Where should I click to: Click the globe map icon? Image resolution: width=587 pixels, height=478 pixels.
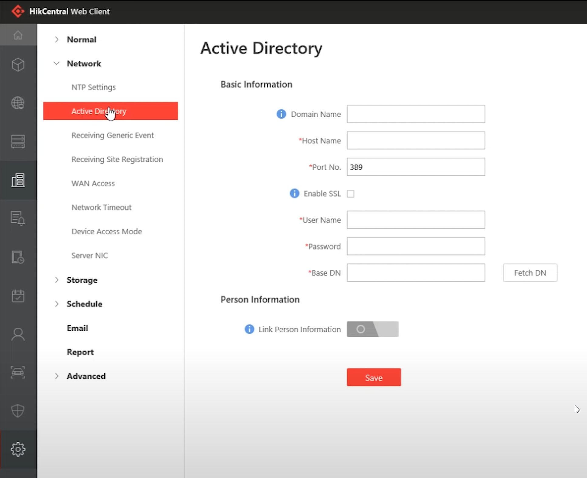[18, 103]
